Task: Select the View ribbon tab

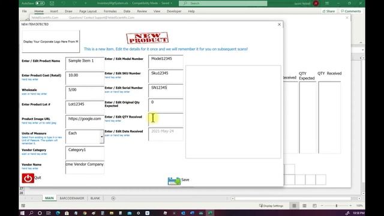Action: pyautogui.click(x=157, y=11)
